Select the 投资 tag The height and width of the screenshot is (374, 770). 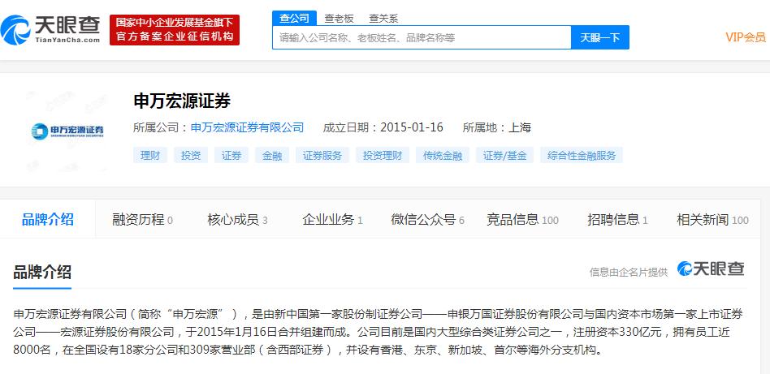(191, 156)
